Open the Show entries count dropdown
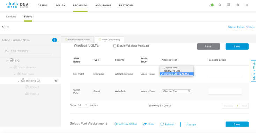The width and height of the screenshot is (256, 133). 83,105
